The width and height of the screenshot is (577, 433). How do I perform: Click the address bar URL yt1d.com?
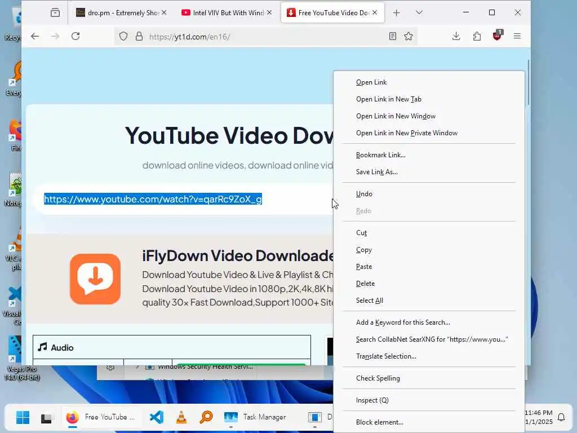[x=189, y=37]
